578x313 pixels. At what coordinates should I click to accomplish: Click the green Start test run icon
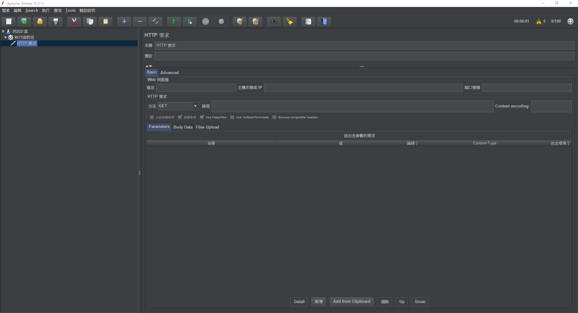coord(174,21)
